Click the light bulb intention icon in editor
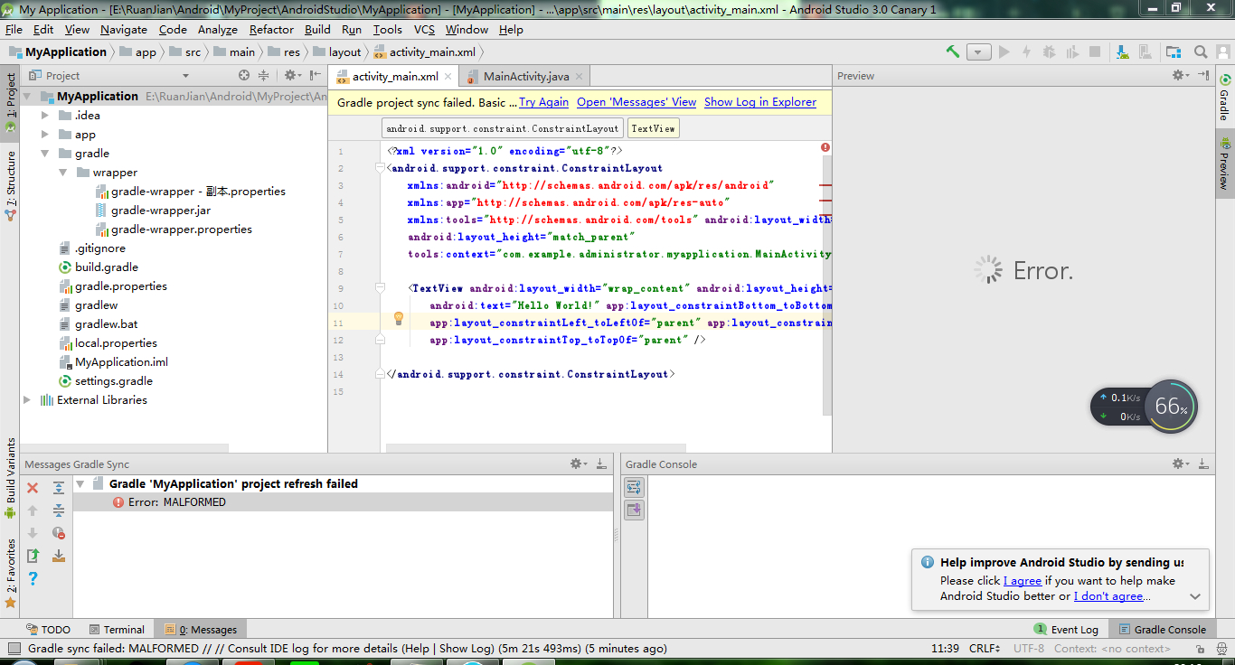Screen dimensions: 1235x665 pos(398,318)
